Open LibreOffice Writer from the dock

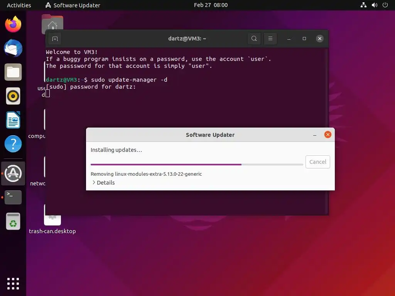pos(13,120)
